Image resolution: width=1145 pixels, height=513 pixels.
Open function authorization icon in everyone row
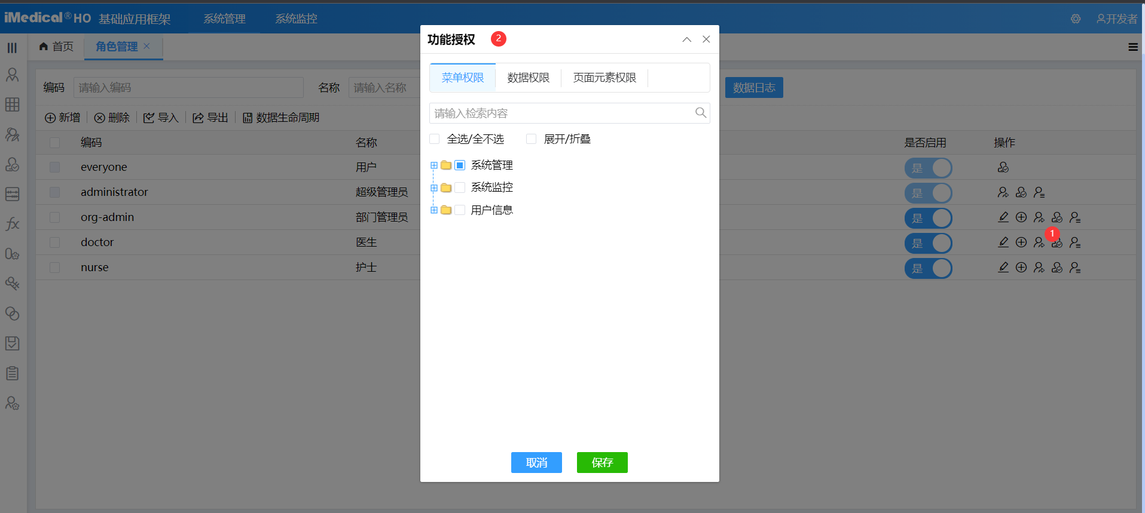[x=1003, y=167]
